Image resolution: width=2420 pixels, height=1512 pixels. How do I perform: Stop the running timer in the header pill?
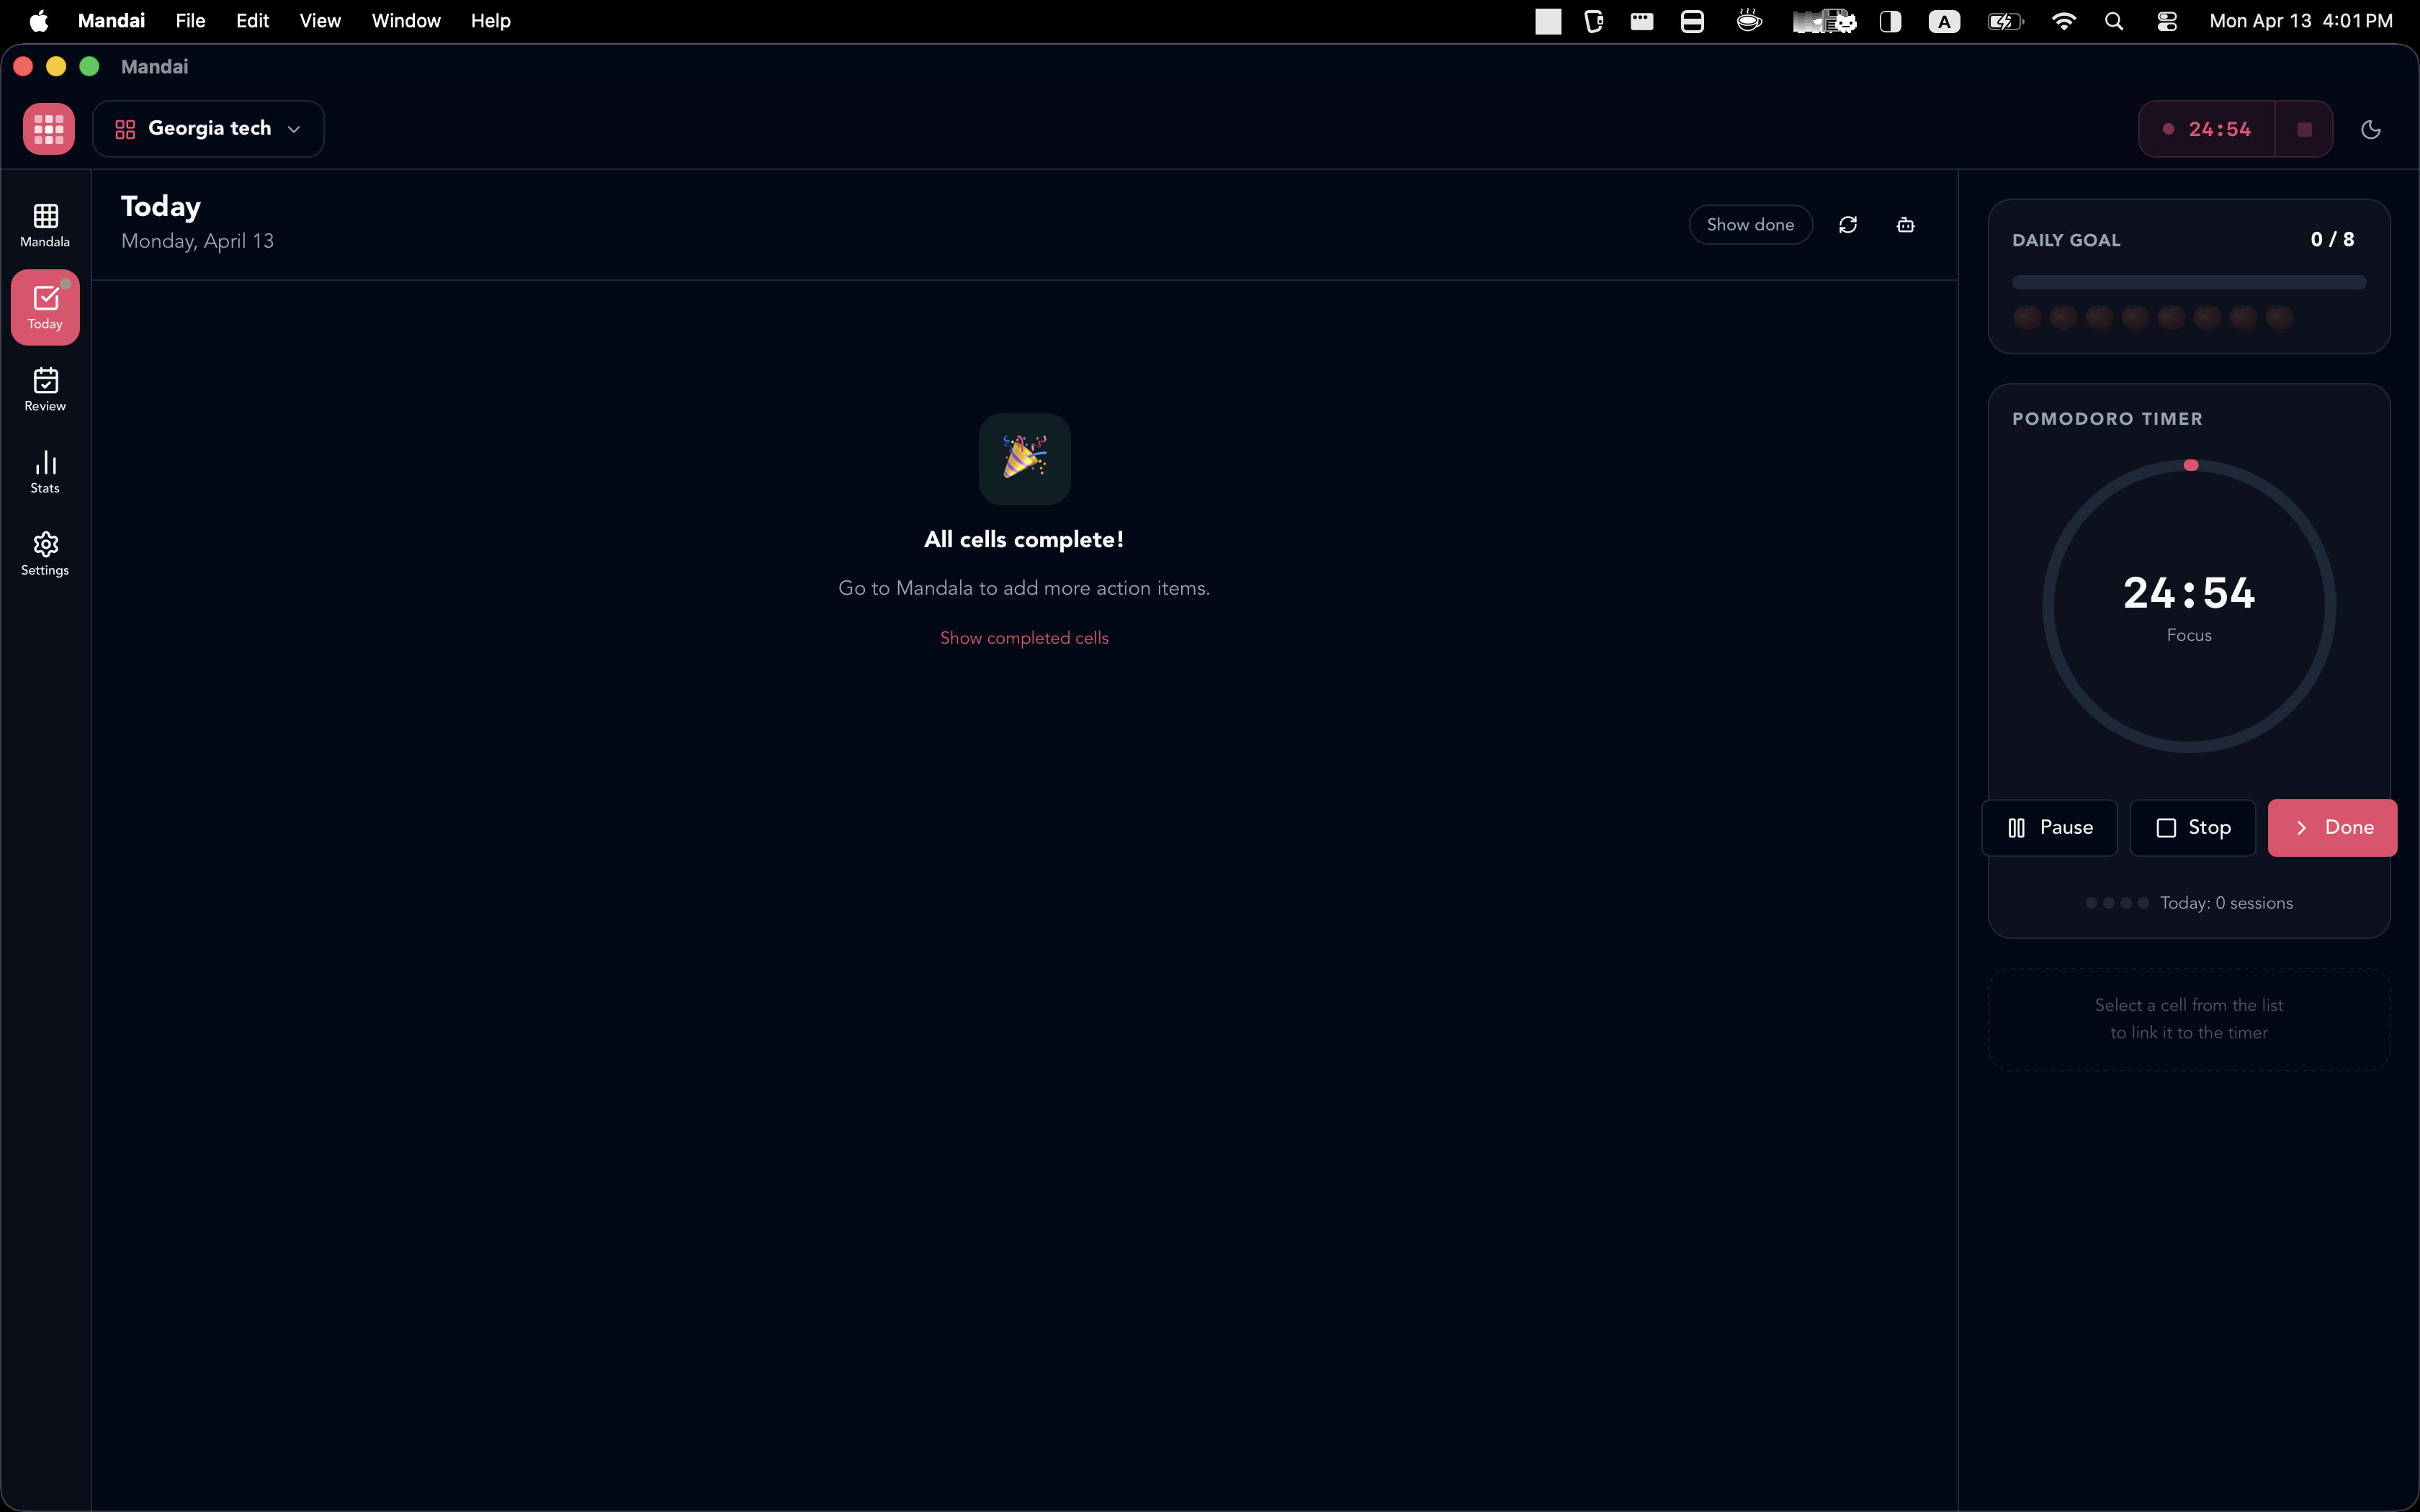(x=2303, y=128)
